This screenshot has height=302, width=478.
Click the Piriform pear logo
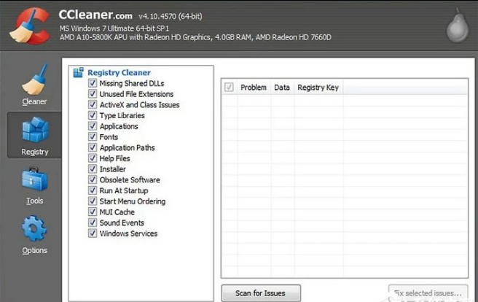[x=458, y=26]
